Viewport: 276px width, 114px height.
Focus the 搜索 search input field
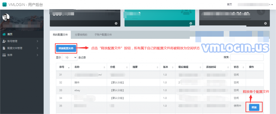pos(247,57)
